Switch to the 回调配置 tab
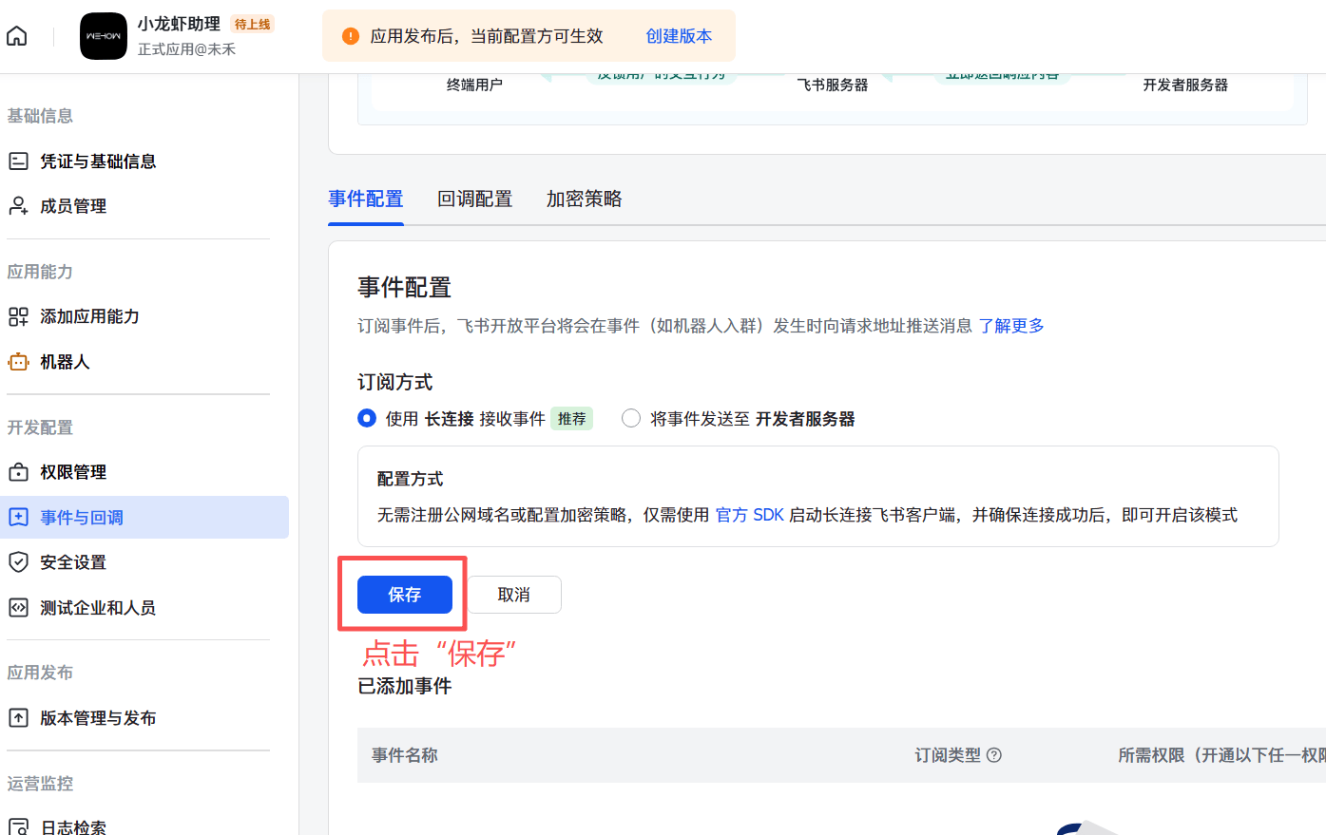Viewport: 1326px width, 835px height. (x=474, y=199)
